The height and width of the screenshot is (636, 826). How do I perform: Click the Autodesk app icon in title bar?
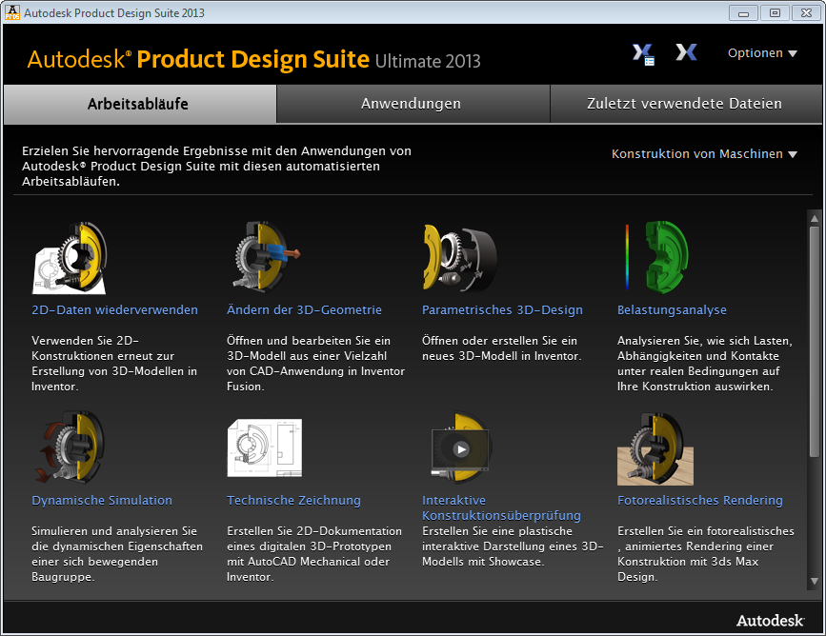(x=11, y=12)
